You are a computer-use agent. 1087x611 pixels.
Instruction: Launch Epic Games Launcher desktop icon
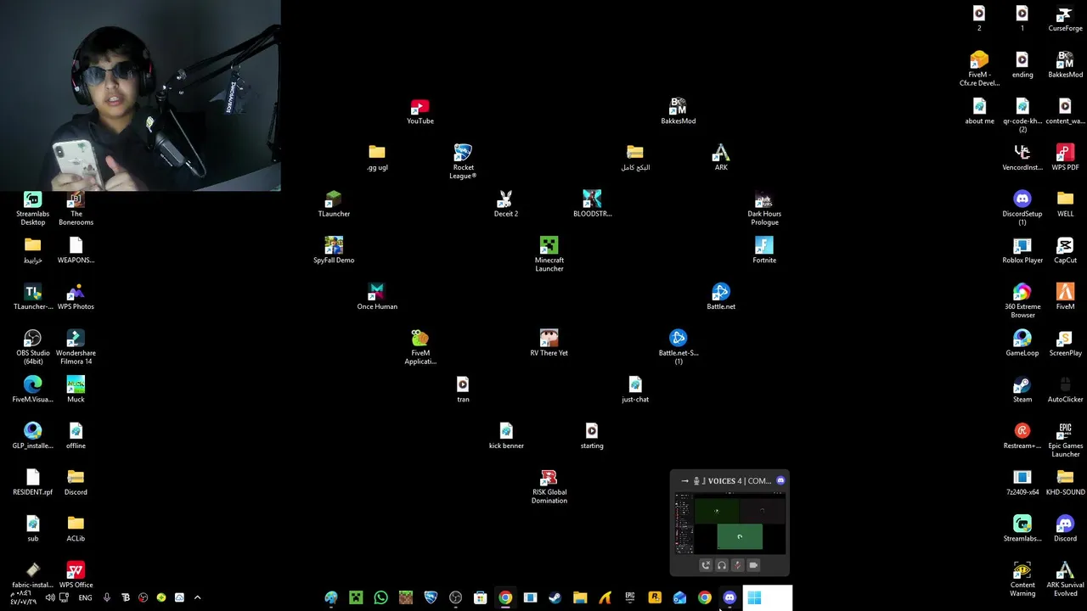click(1065, 440)
